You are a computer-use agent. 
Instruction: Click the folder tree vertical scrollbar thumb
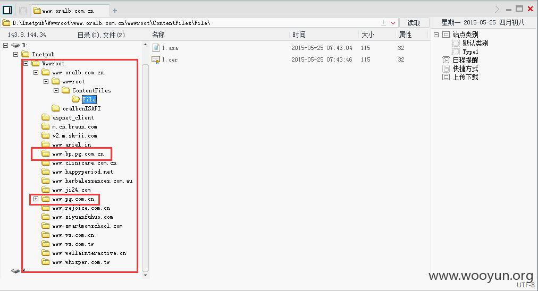(x=145, y=168)
